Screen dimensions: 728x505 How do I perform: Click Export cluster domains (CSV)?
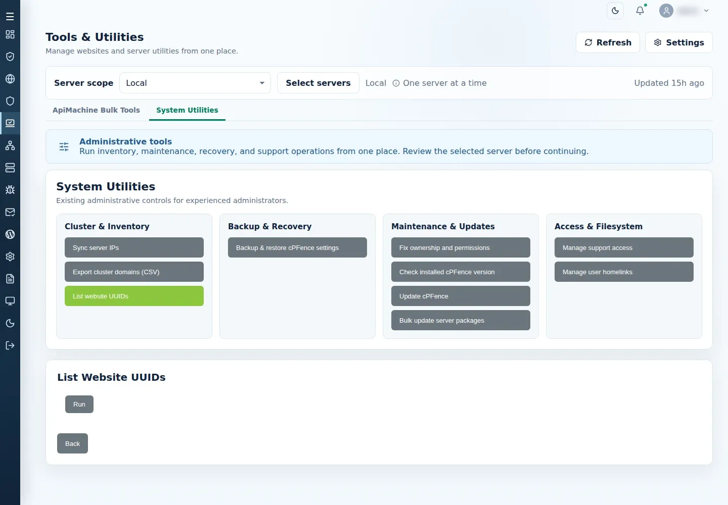(x=134, y=272)
